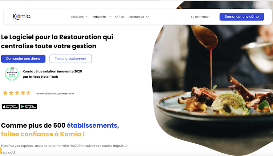Click the Food Hotel Tech award text
Image resolution: width=273 pixels, height=156 pixels.
tap(52, 74)
